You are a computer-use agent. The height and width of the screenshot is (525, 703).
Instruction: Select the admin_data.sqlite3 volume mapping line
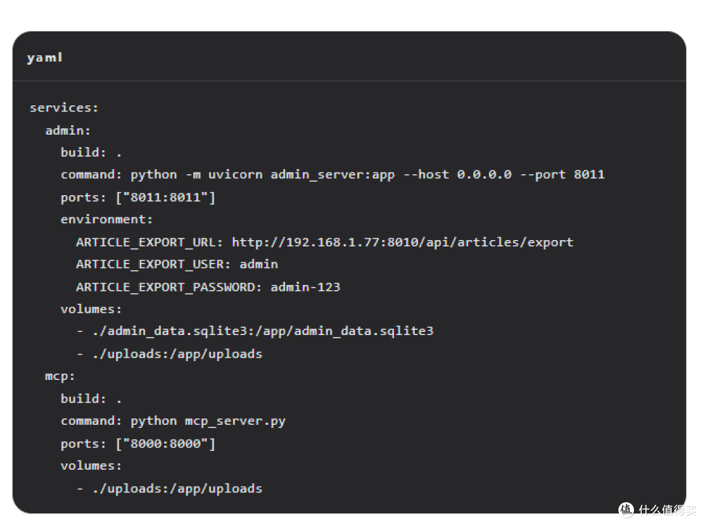pos(255,332)
